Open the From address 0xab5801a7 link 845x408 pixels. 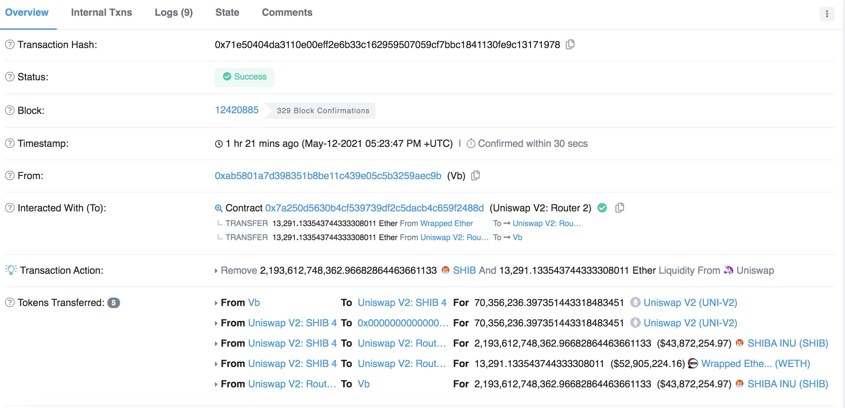328,176
